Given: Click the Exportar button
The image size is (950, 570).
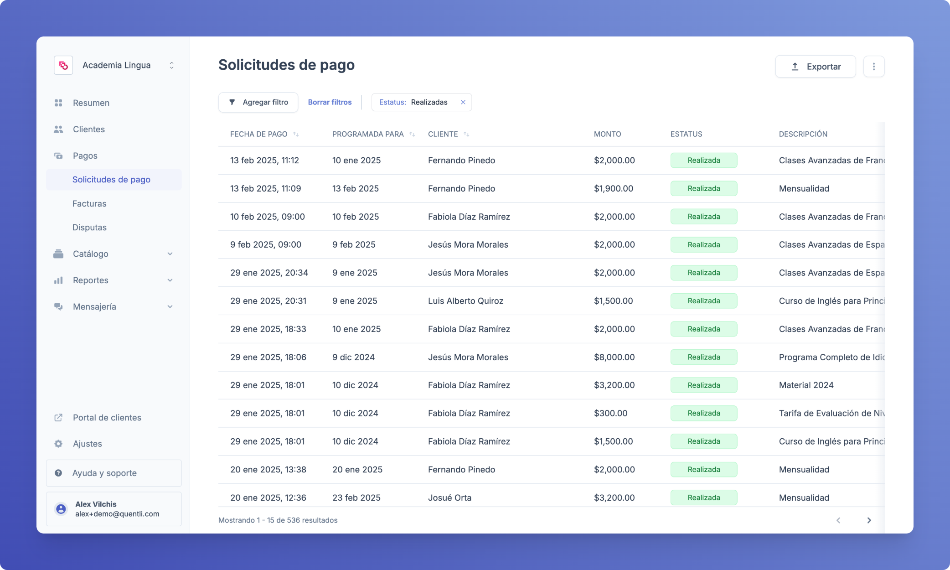Looking at the screenshot, I should 815,67.
